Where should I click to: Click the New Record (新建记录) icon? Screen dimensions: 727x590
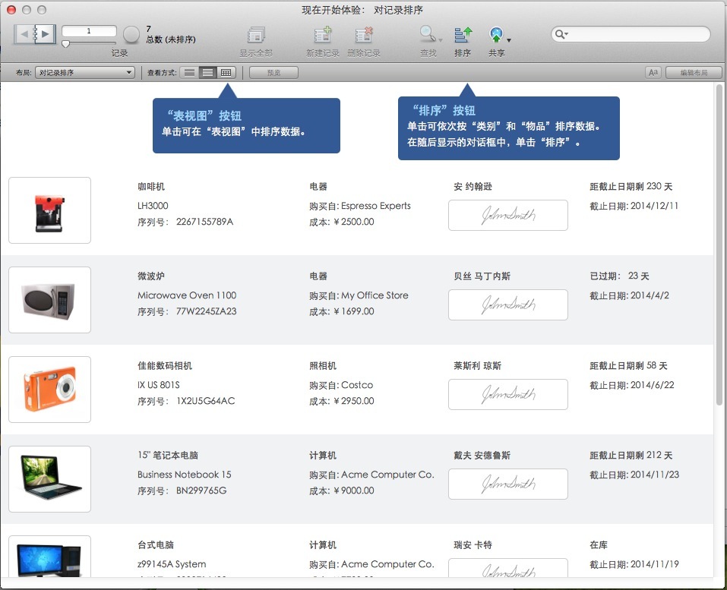(322, 35)
